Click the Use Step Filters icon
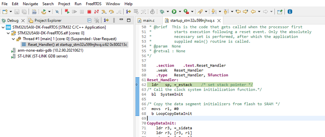Viewport: 325px width, 137px height. [143, 12]
